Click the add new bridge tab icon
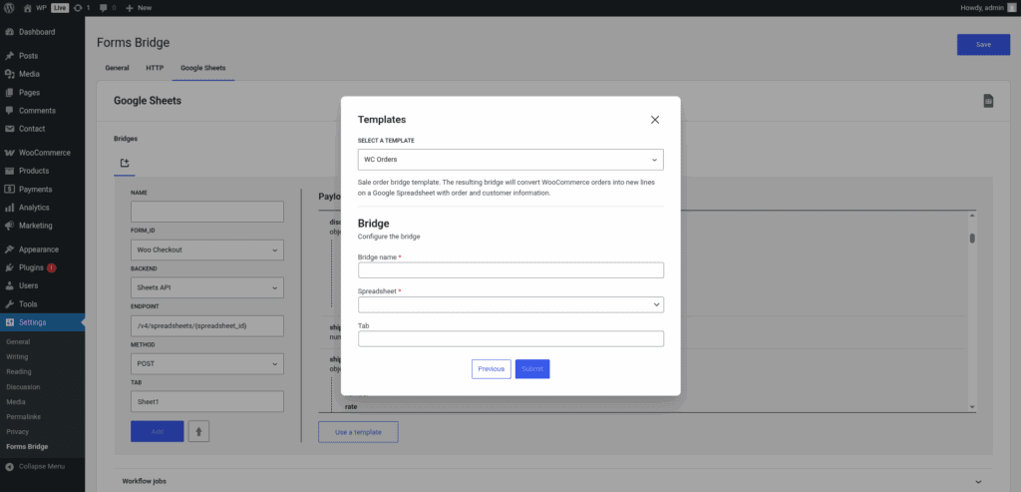This screenshot has height=492, width=1021. 125,163
